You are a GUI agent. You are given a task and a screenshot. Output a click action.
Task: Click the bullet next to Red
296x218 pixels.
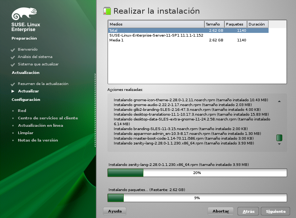[13, 111]
